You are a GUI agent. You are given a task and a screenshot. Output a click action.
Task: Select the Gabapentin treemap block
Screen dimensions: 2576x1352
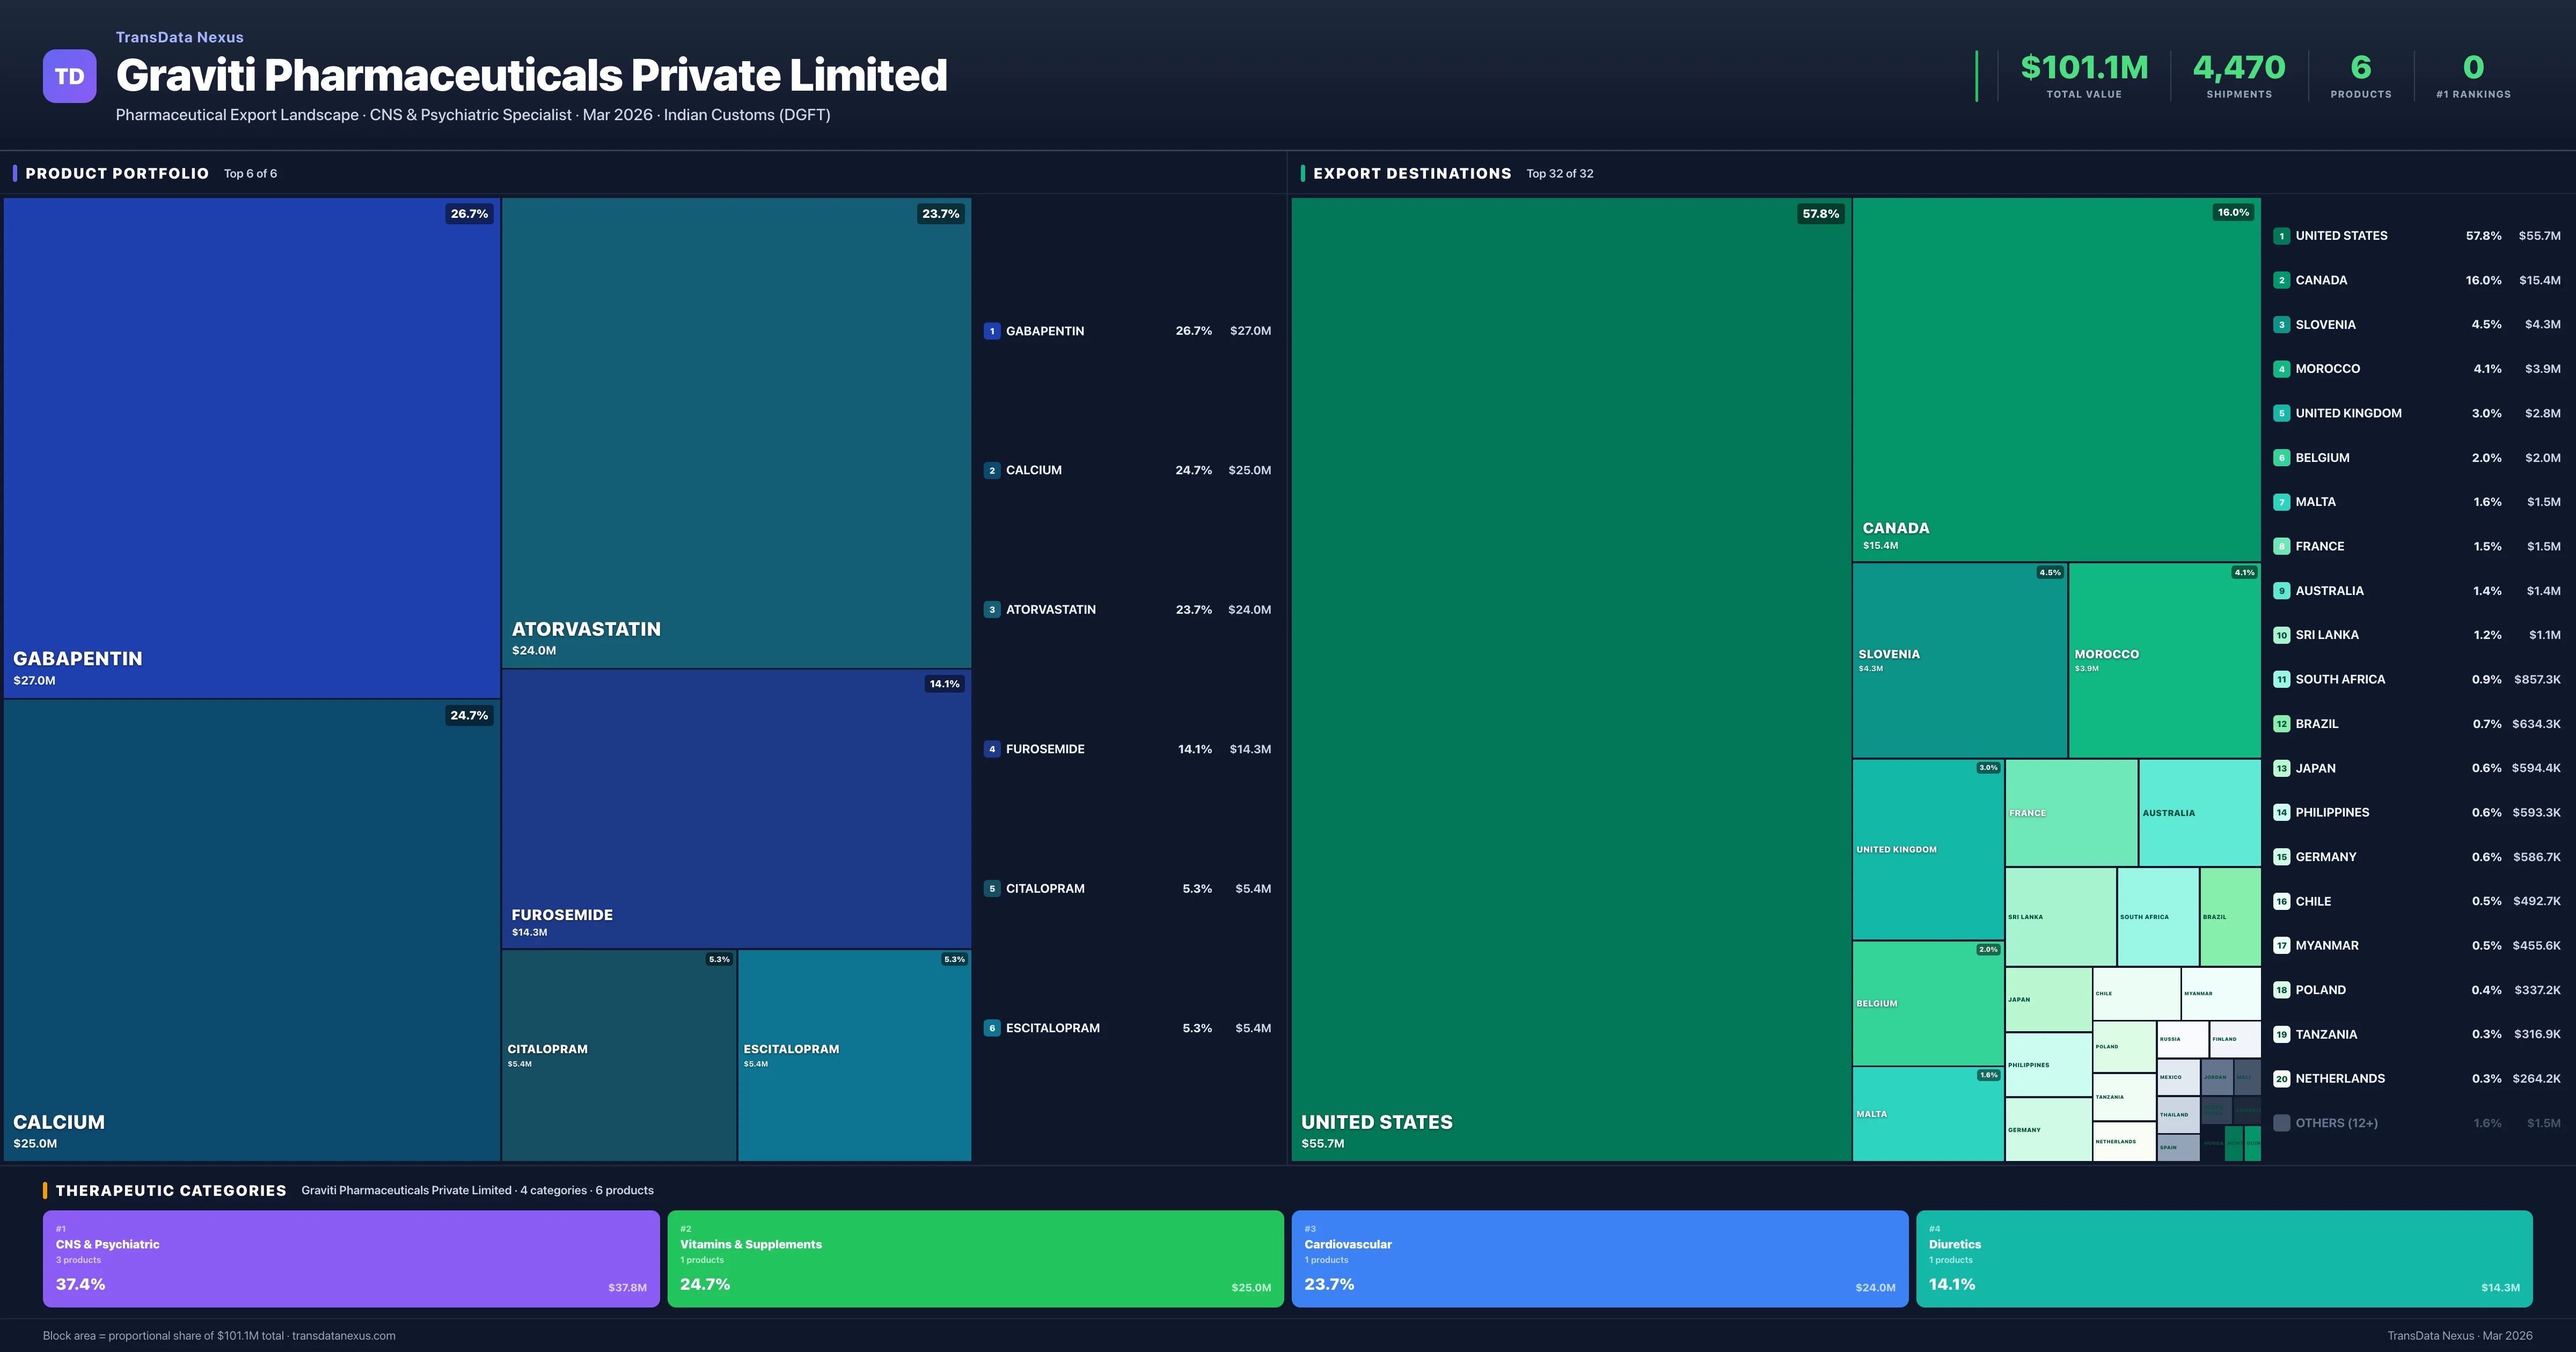coord(251,447)
